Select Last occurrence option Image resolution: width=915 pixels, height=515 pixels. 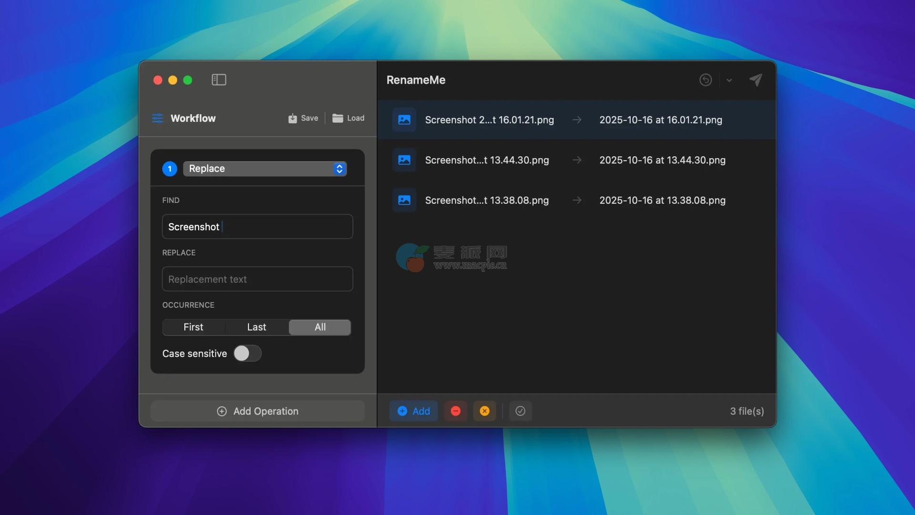pyautogui.click(x=256, y=327)
